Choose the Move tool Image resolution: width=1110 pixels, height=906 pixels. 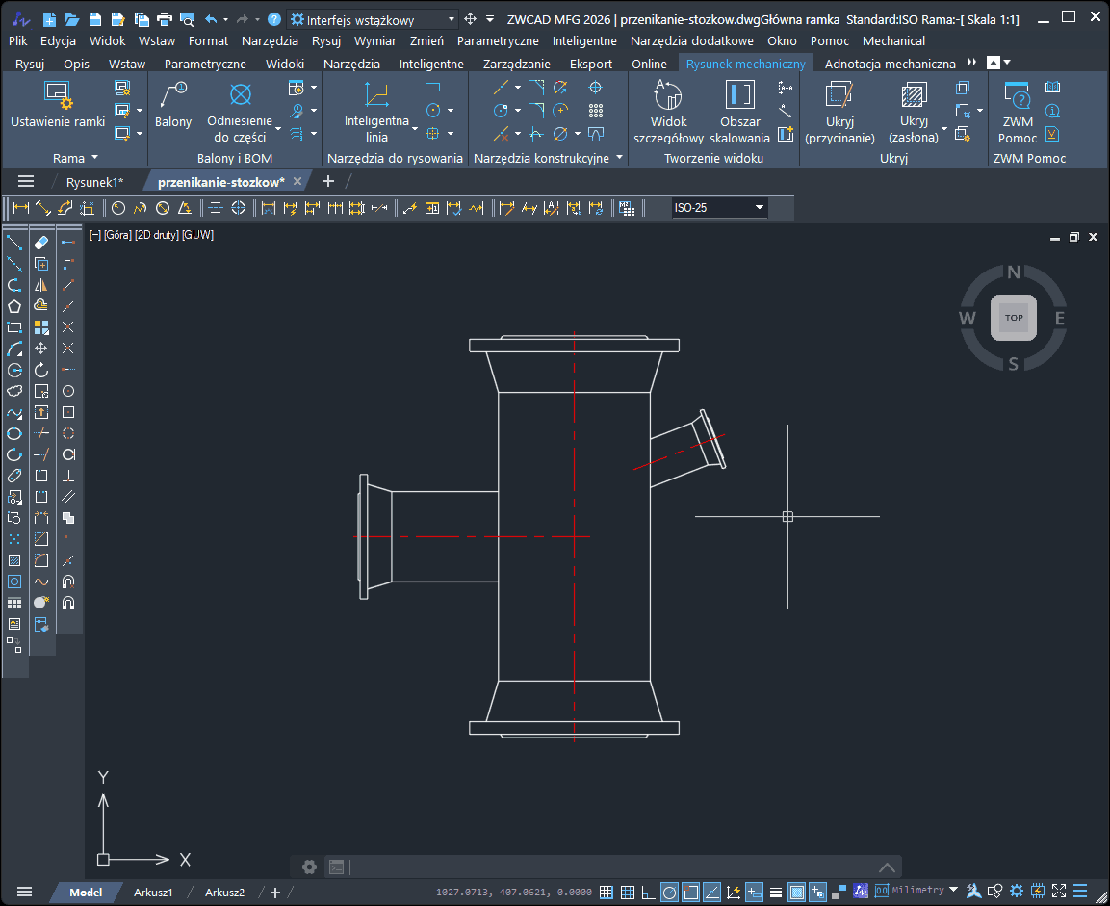pyautogui.click(x=41, y=349)
